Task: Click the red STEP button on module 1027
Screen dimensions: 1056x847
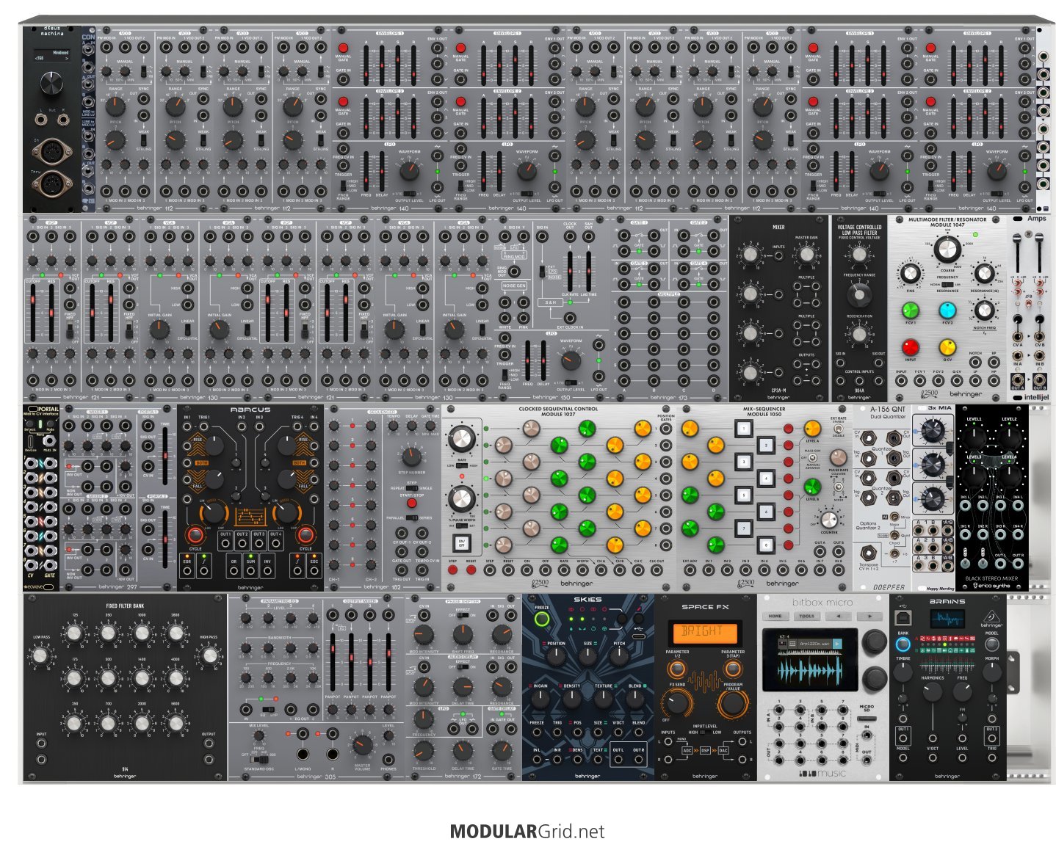Action: tap(452, 569)
